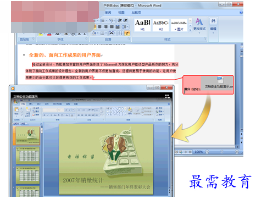This screenshot has width=256, height=199.
Task: Select the 设计 tab in PowerPoint video
Action: [38, 104]
